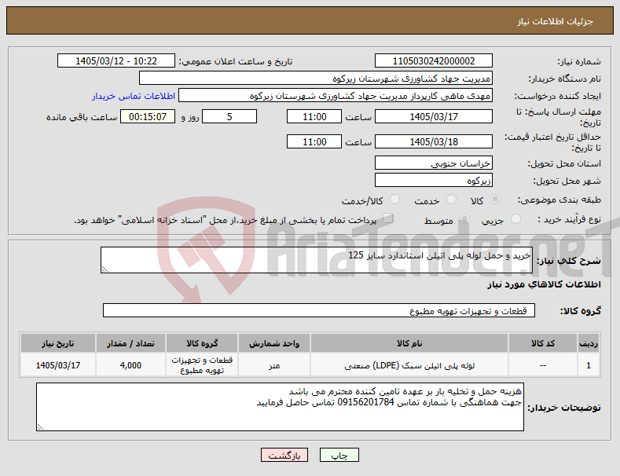Click the buyer organization name field
The image size is (620, 476).
(316, 79)
